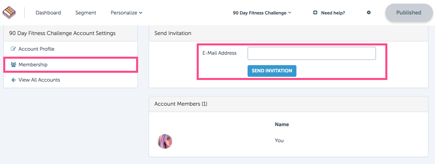Click the View All Accounts arrow icon
Viewport: 435px width, 164px height.
pos(13,80)
